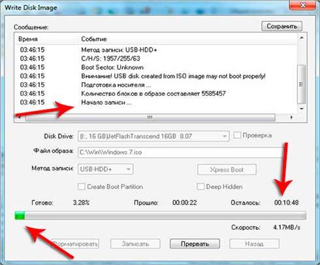Click the log scroll up arrow
Screen dimensions: 320x265
[x=302, y=38]
